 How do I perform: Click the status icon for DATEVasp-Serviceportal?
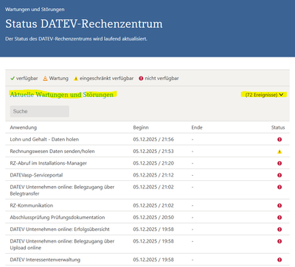pyautogui.click(x=280, y=175)
